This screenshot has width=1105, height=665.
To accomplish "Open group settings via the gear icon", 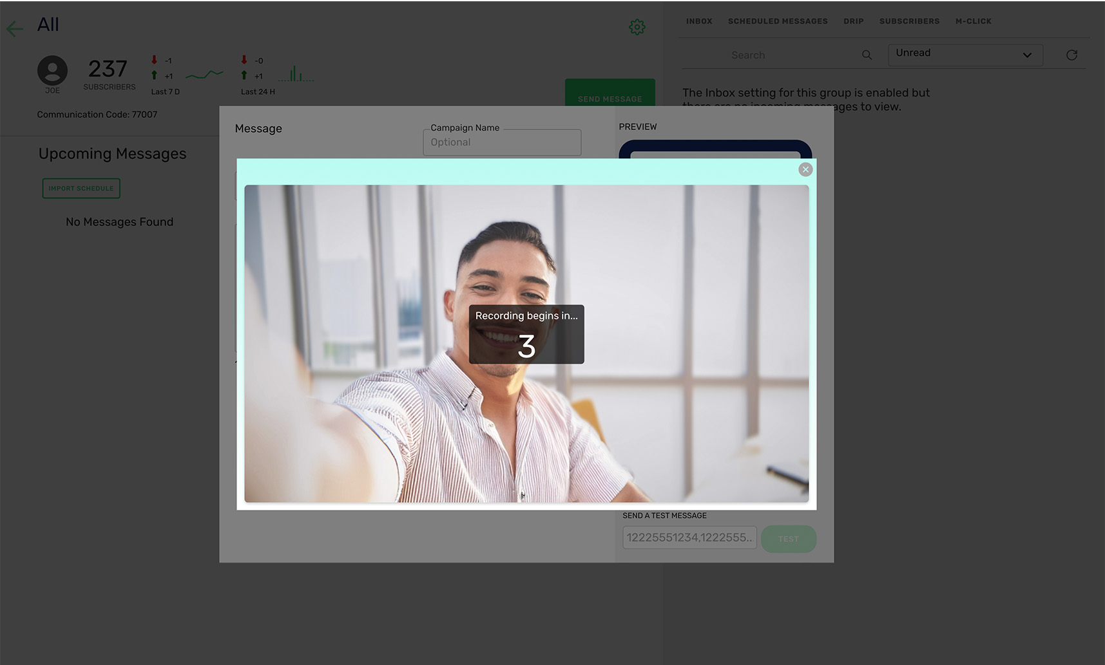I will click(637, 27).
